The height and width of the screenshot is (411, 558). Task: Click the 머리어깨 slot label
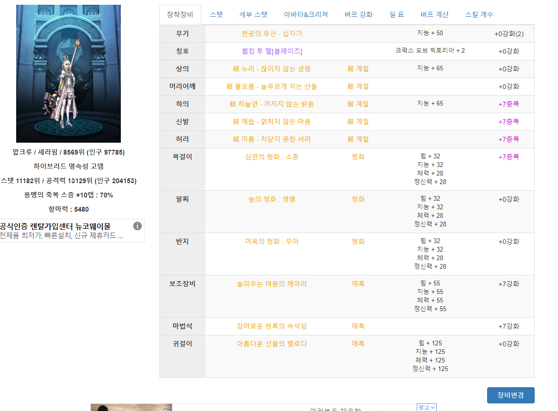(182, 87)
